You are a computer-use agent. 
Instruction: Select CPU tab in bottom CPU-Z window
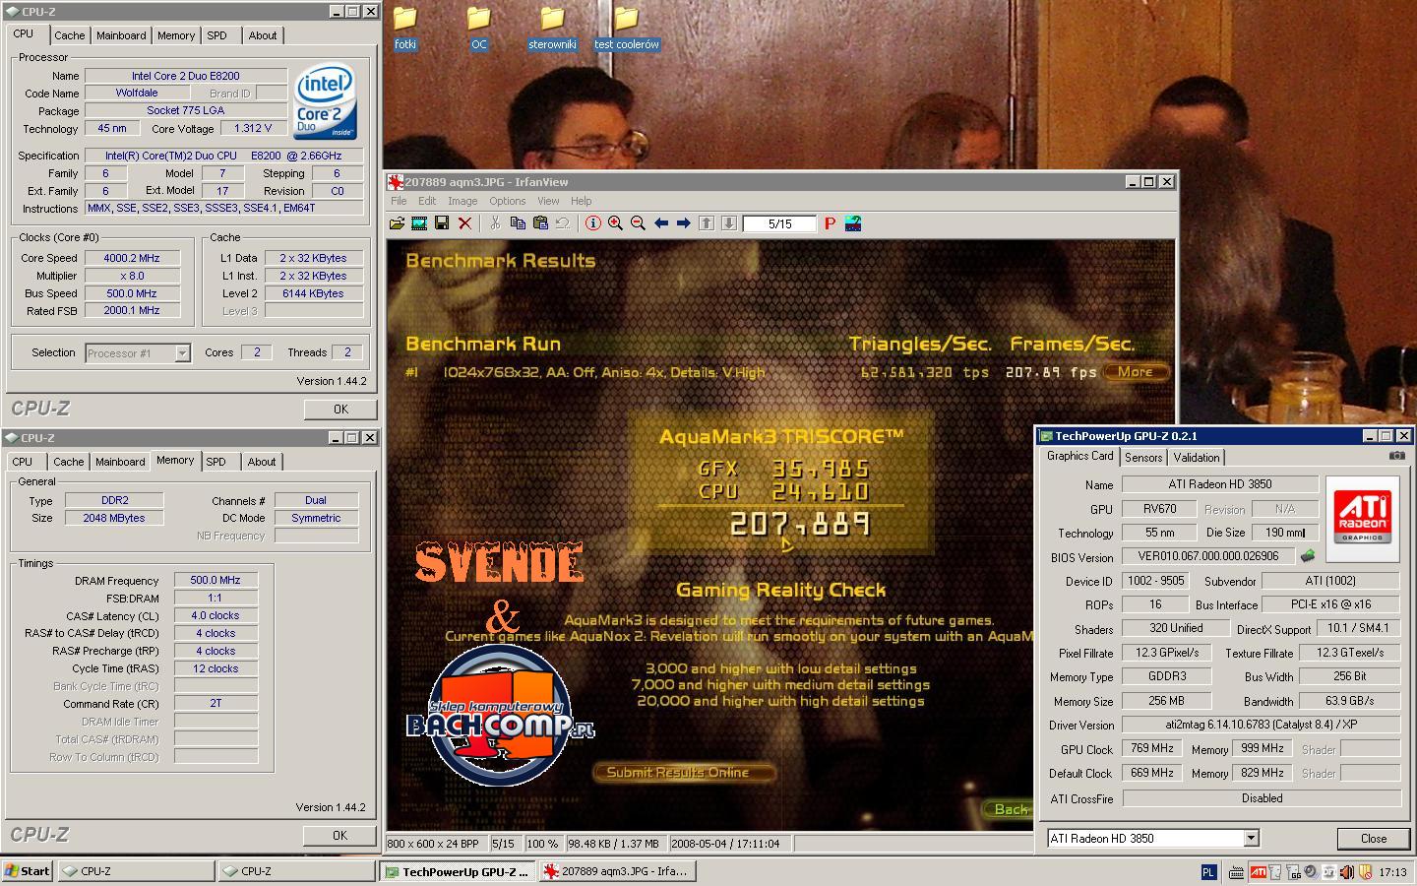click(23, 462)
